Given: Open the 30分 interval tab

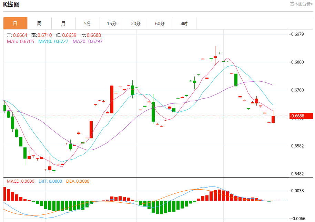Looking at the screenshot, I should pyautogui.click(x=136, y=23).
